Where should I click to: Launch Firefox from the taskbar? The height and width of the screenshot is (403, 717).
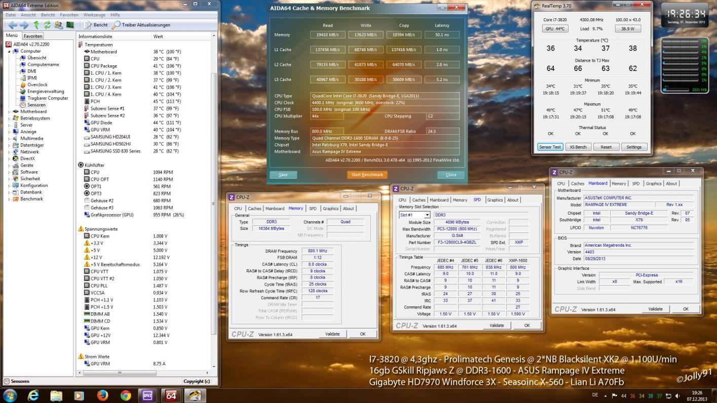(x=102, y=395)
